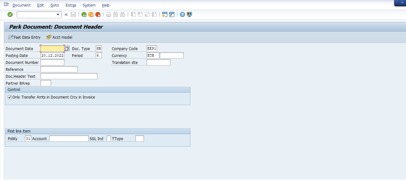Open the Help menu

point(106,5)
